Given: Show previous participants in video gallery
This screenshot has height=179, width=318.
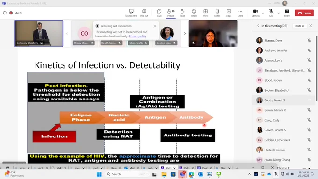Looking at the screenshot, I should pos(67,34).
